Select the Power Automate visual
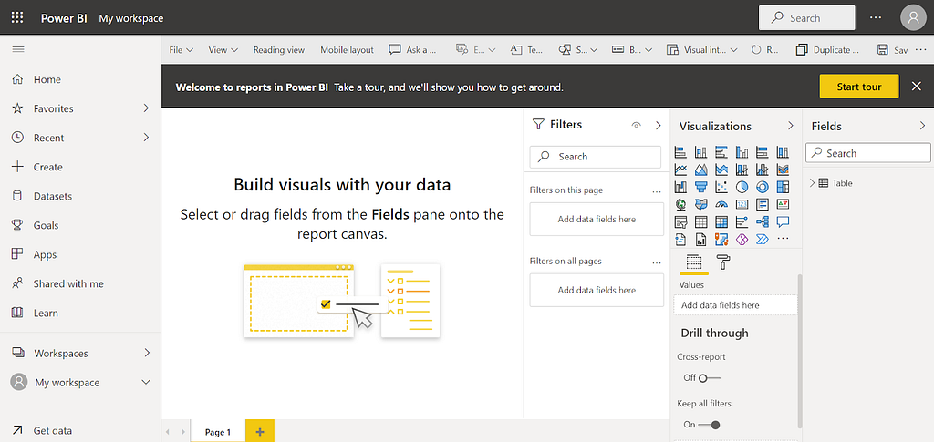Screen dimensions: 934x442 point(762,239)
